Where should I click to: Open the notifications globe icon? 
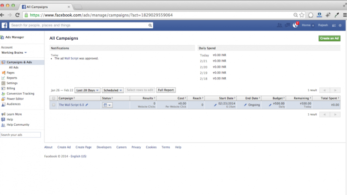(295, 25)
